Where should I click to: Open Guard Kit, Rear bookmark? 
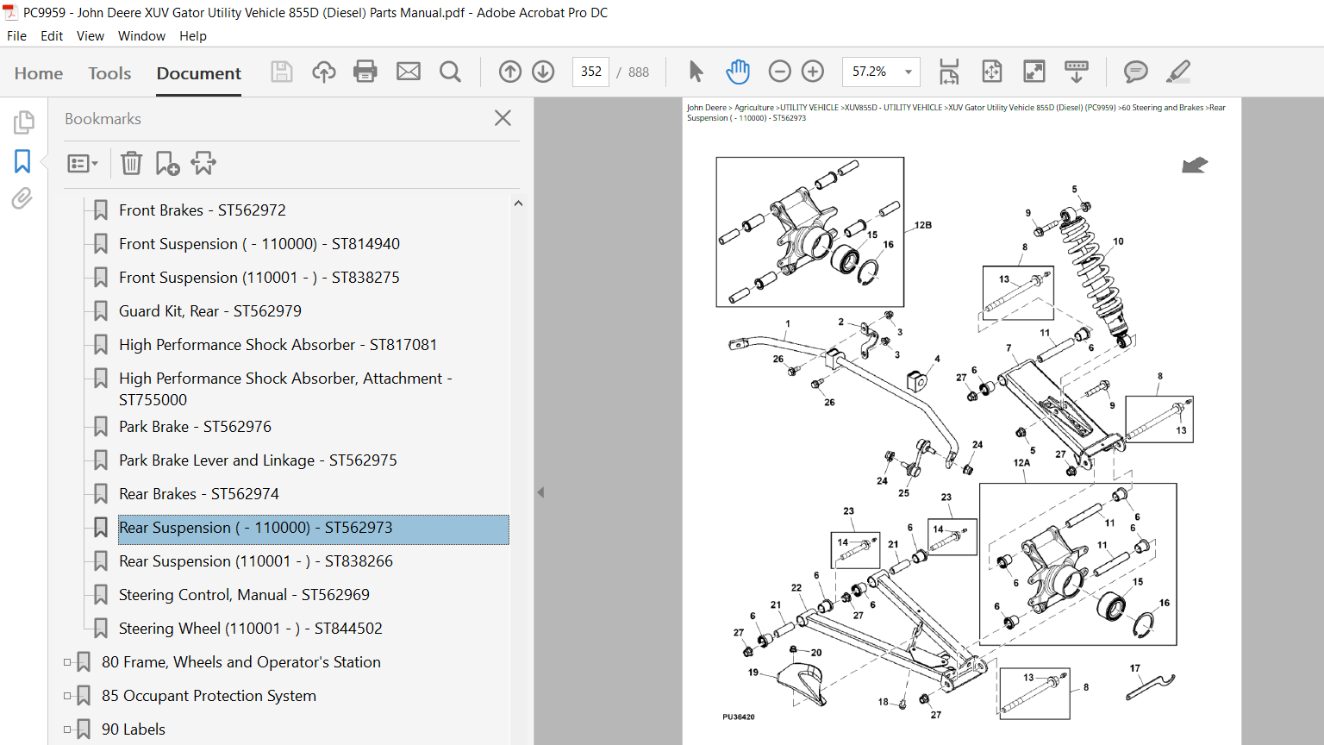[210, 311]
